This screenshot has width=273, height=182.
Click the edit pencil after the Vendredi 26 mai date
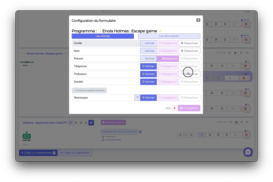tap(140, 132)
